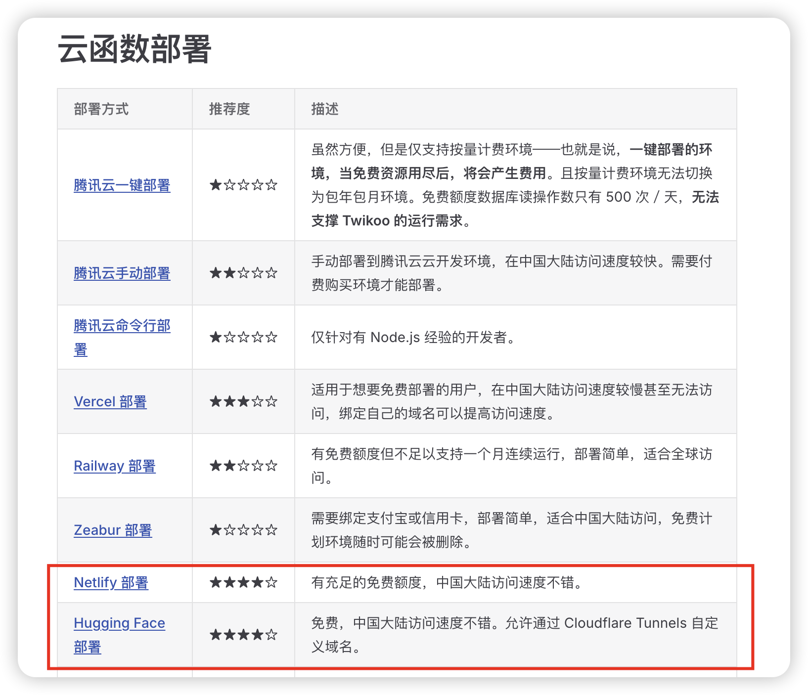Screen dimensions: 808x695
Task: Open the Hugging Face 部署 link
Action: (x=119, y=623)
